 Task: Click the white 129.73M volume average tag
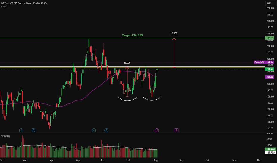(x=270, y=153)
